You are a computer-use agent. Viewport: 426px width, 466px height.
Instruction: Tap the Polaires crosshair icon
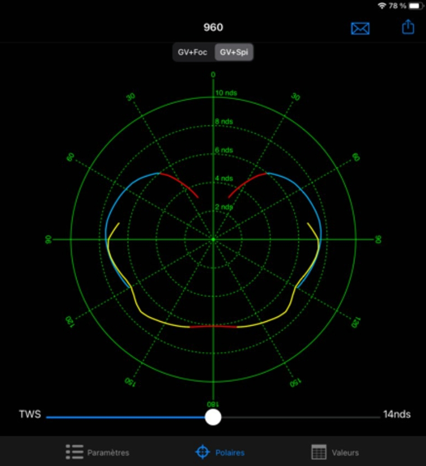point(202,452)
